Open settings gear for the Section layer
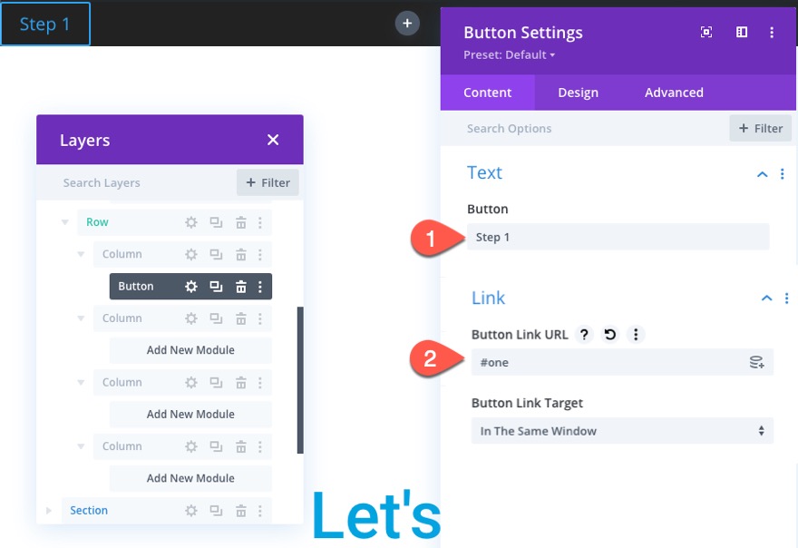Image resolution: width=798 pixels, height=548 pixels. [x=190, y=510]
